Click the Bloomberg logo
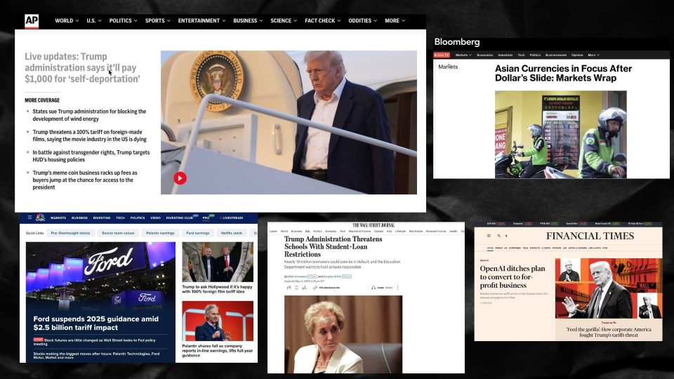The width and height of the screenshot is (674, 379). tap(457, 42)
